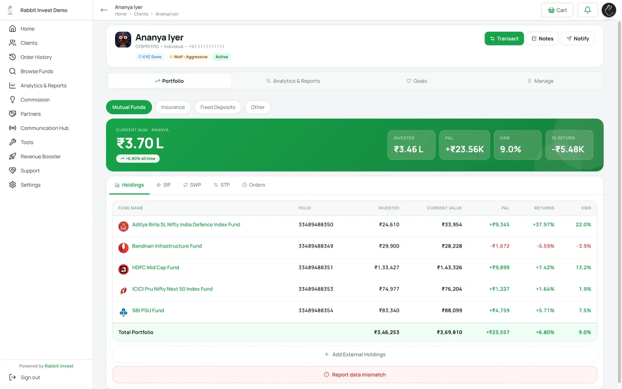Switch to client Analytics & Reports tab
Viewport: 622px width, 389px height.
tap(293, 81)
